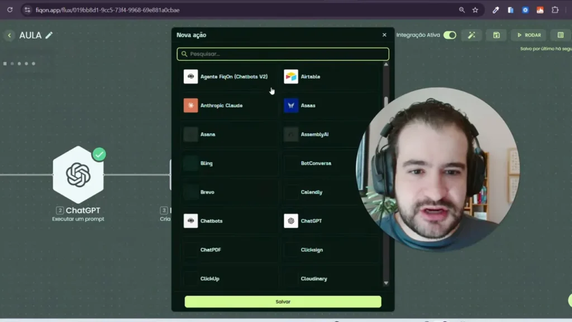Select the Asaas integration
This screenshot has height=322, width=572.
click(308, 106)
